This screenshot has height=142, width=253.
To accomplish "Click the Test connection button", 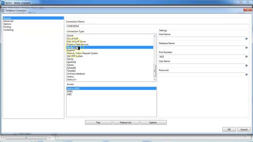I will 98,123.
